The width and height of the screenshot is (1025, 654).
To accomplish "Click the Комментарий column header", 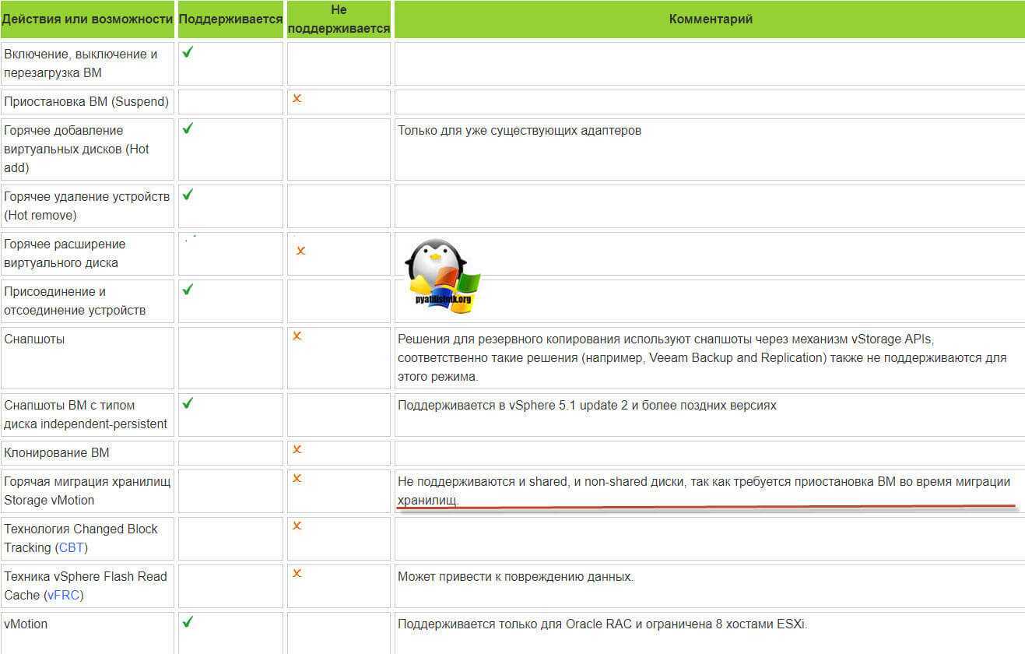I will (710, 19).
